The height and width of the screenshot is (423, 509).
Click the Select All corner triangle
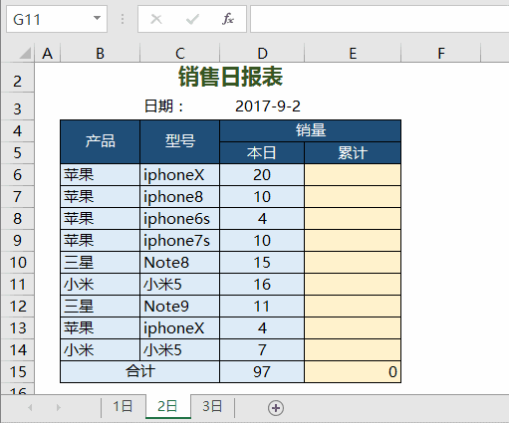pyautogui.click(x=25, y=53)
